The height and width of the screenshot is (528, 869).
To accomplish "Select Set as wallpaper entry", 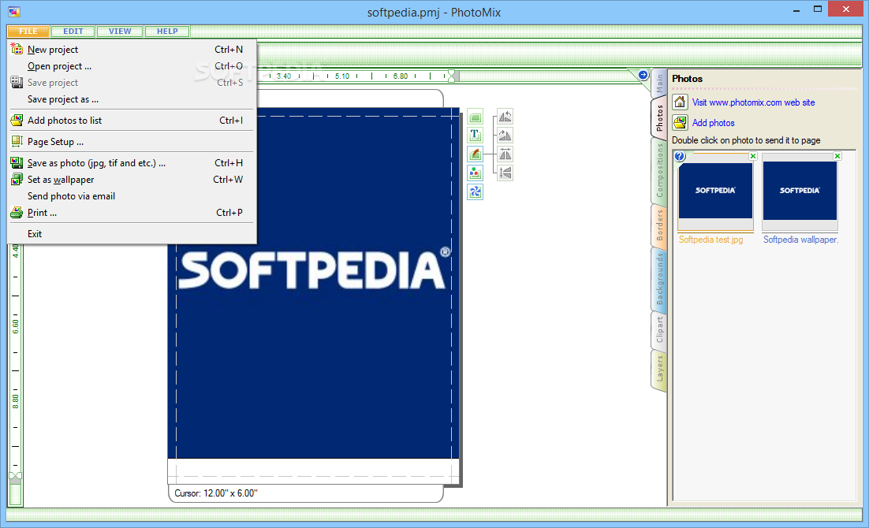I will pos(132,180).
